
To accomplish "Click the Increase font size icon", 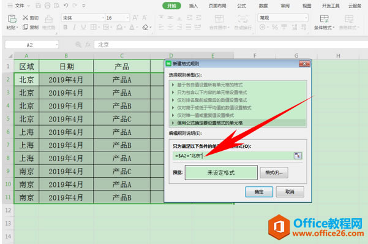I will (x=135, y=18).
